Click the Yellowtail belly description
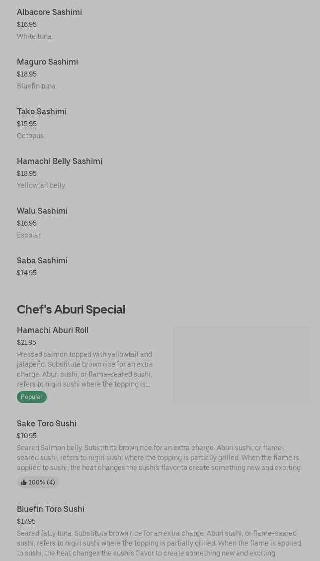This screenshot has height=561, width=320. coord(41,185)
